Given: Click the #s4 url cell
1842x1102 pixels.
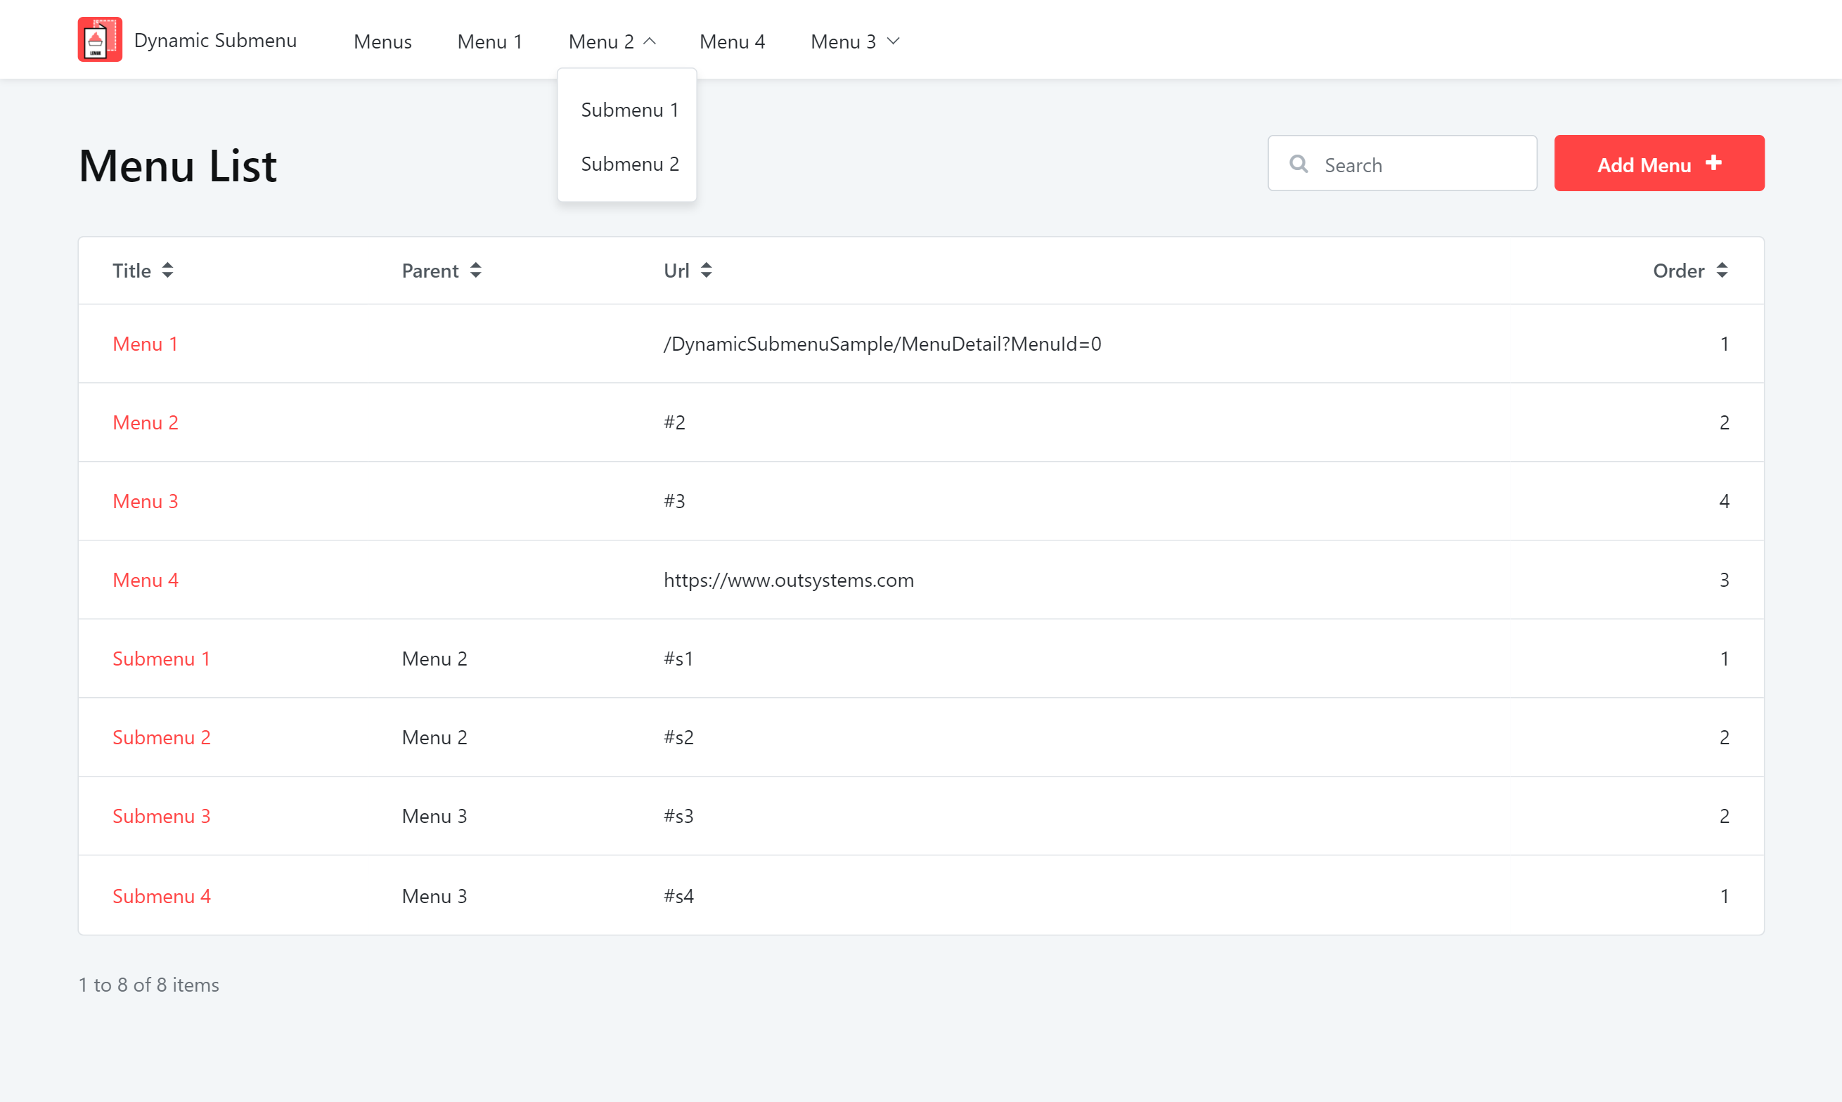Looking at the screenshot, I should pyautogui.click(x=678, y=896).
